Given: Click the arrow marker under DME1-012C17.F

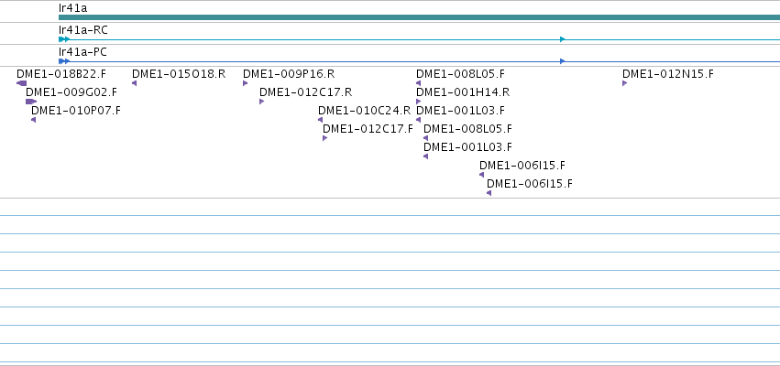Looking at the screenshot, I should (x=324, y=138).
